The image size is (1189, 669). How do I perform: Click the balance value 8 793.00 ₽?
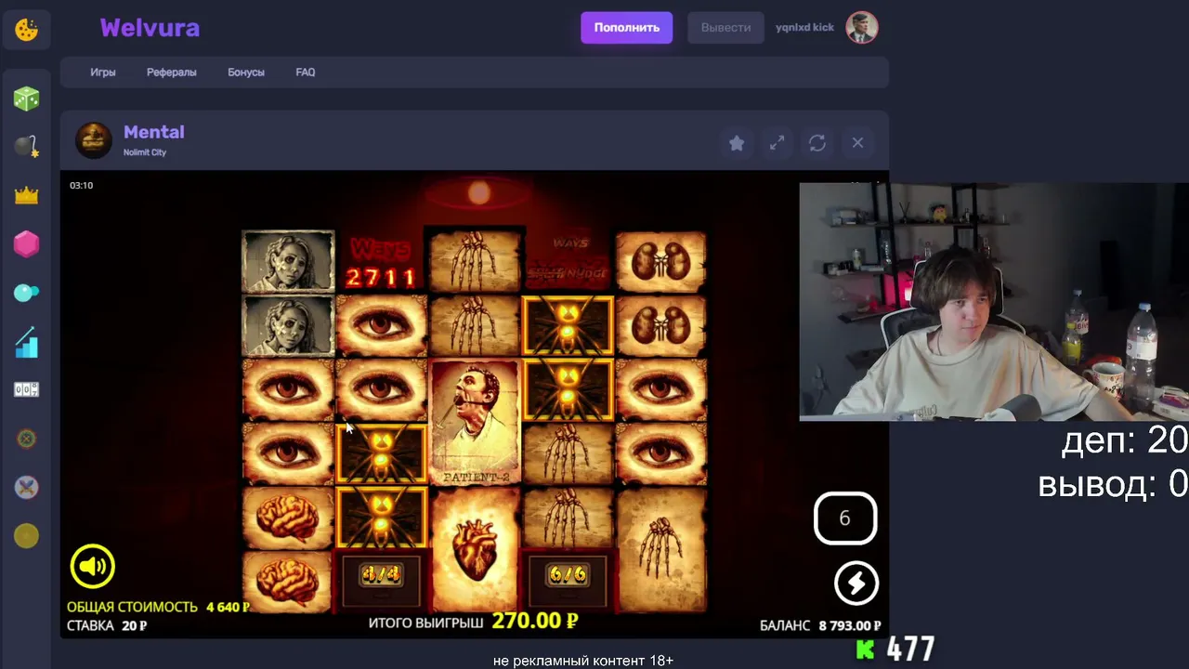850,626
